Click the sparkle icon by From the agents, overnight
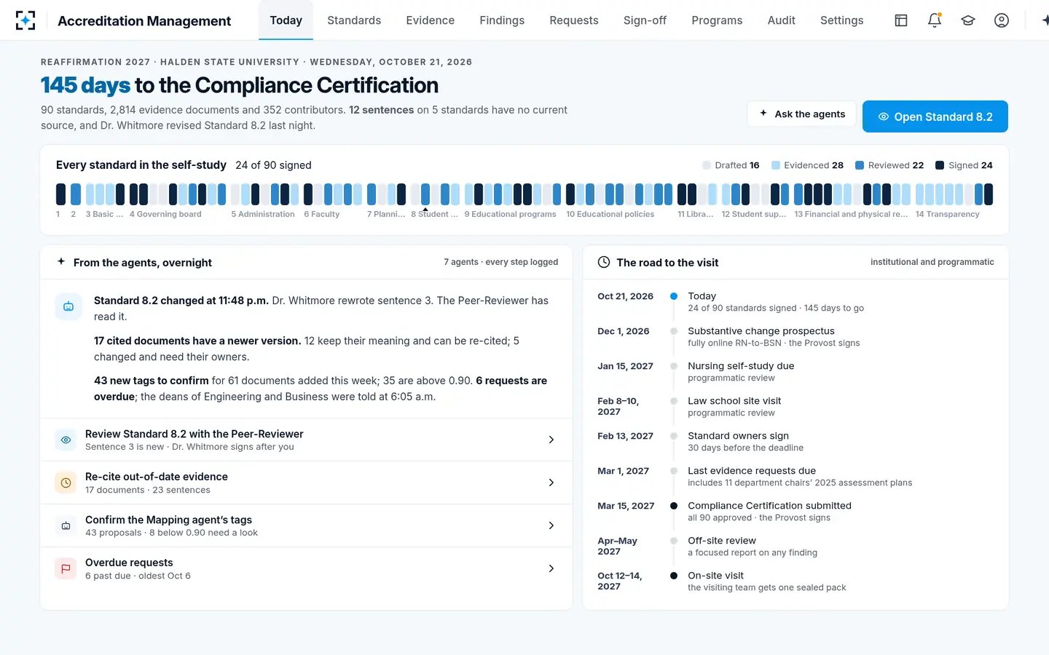 pos(61,261)
